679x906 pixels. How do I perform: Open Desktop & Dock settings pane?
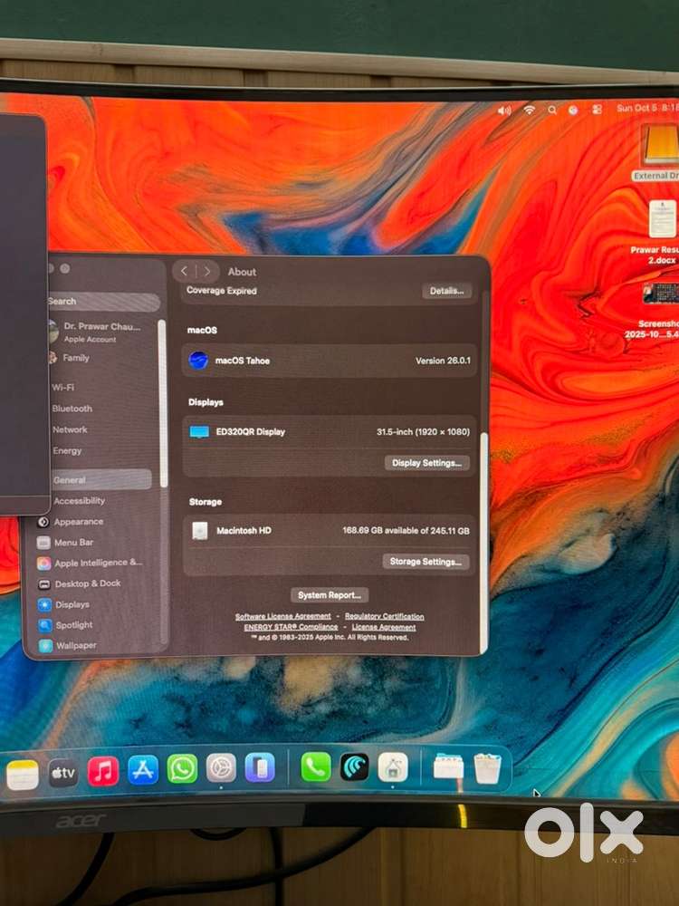pos(87,583)
